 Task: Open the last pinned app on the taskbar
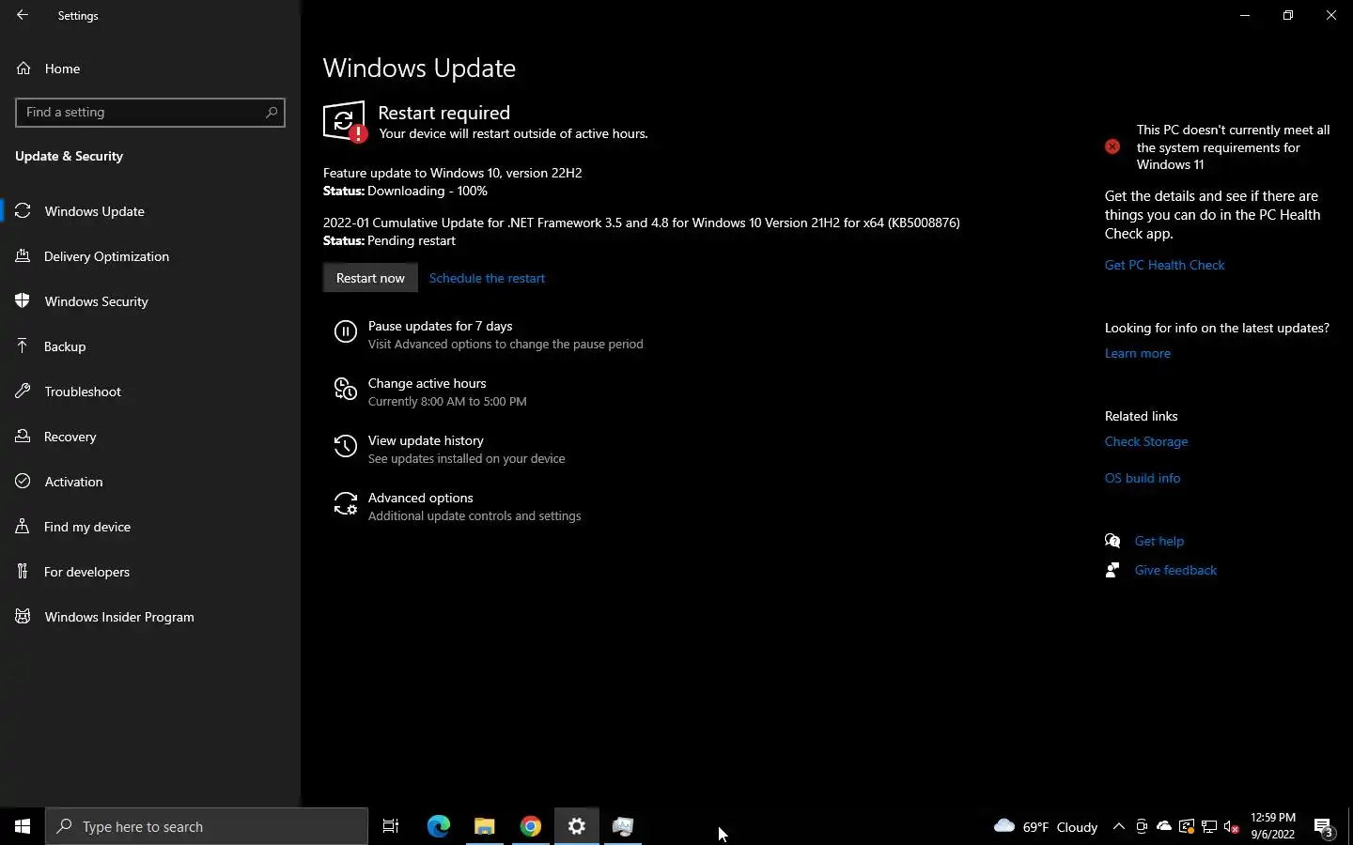(623, 826)
